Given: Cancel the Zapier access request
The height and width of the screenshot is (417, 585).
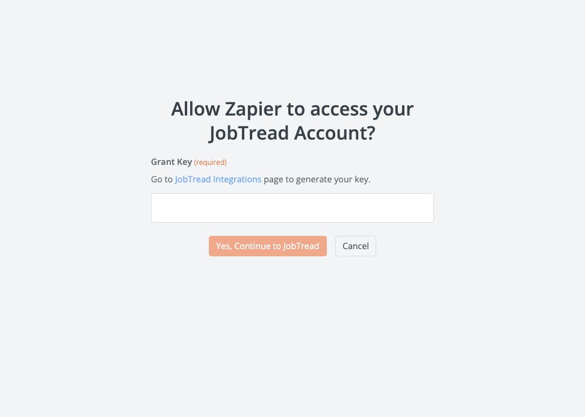Looking at the screenshot, I should [x=356, y=246].
